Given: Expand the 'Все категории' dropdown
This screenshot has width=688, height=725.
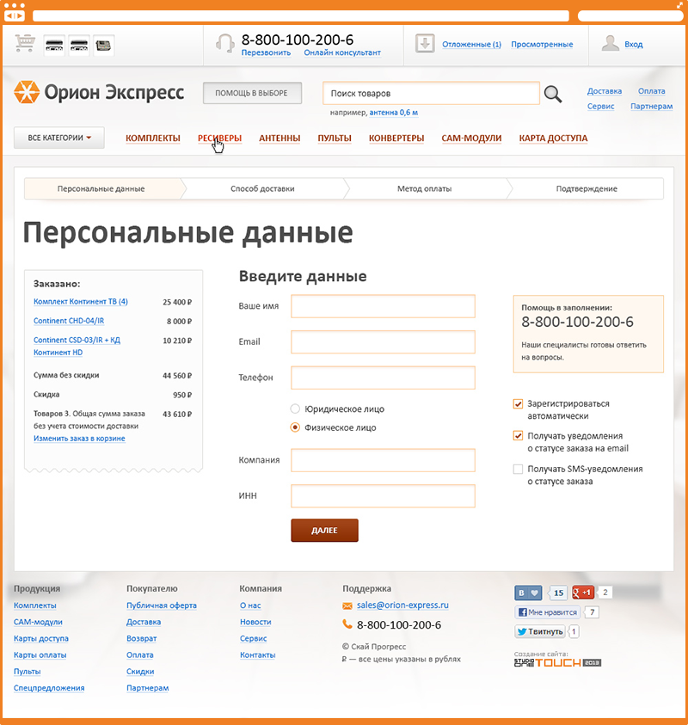Looking at the screenshot, I should point(59,138).
